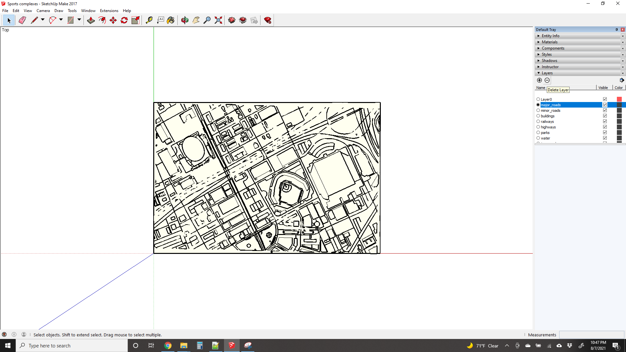
Task: Click the Layer0 red color swatch
Action: [x=619, y=99]
